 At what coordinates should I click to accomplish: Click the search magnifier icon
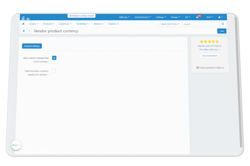[223, 24]
